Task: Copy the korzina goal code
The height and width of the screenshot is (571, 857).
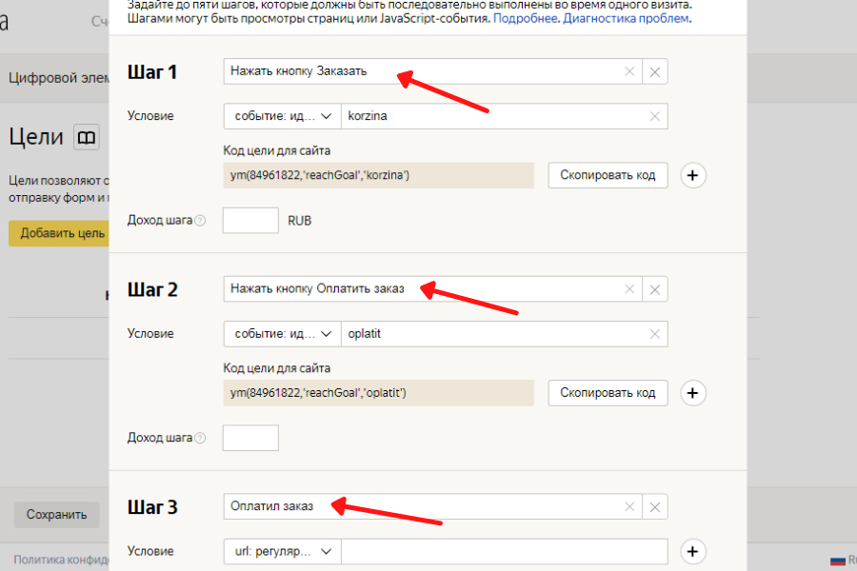Action: [x=608, y=175]
